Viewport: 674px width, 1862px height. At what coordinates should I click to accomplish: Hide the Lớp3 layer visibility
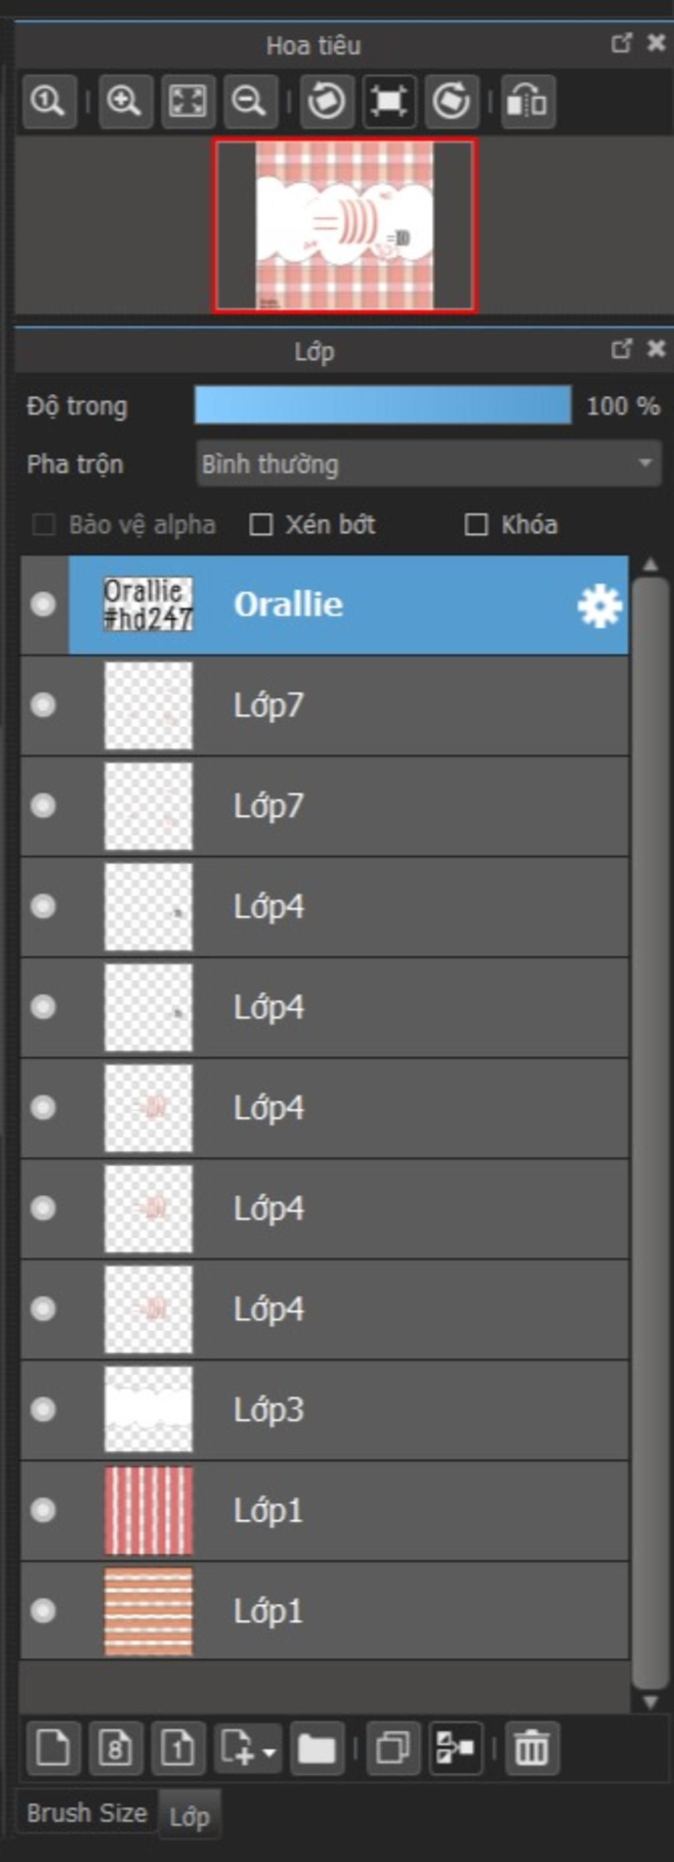[43, 1409]
